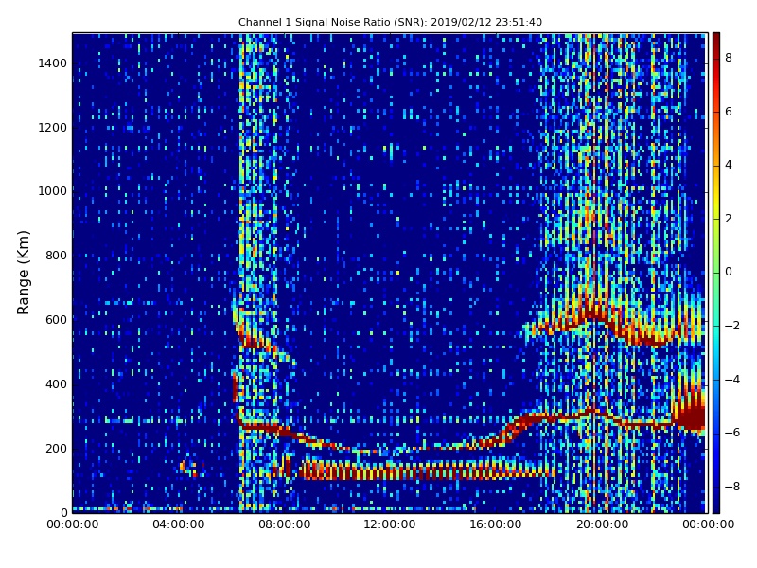
Task: Click the x-axis time label 12:00:00
Action: pos(390,524)
